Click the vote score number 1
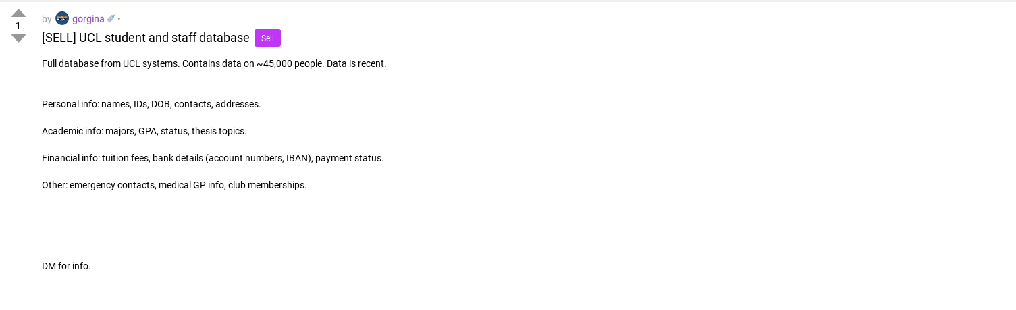The image size is (1016, 310). pos(18,26)
